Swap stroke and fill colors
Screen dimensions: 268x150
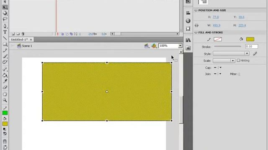coord(5,134)
